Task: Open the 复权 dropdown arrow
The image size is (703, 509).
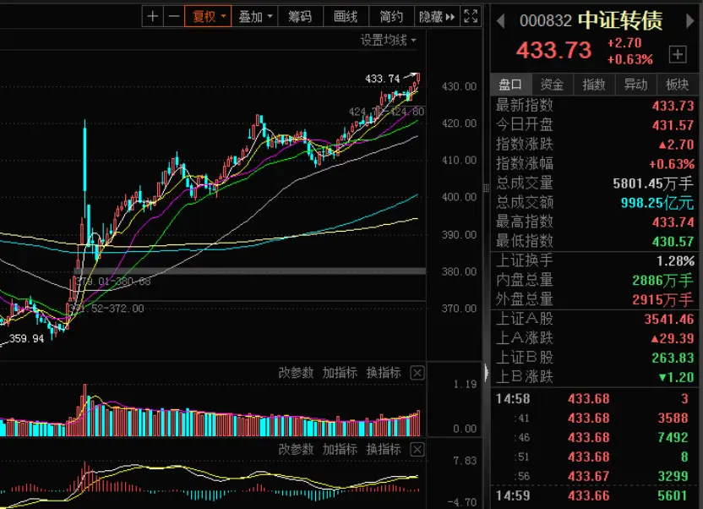Action: point(225,15)
